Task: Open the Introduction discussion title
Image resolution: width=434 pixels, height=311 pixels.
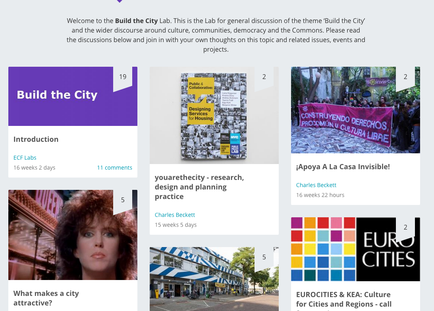Action: [x=36, y=139]
